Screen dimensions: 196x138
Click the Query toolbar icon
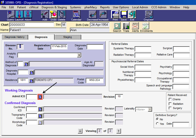11,14
